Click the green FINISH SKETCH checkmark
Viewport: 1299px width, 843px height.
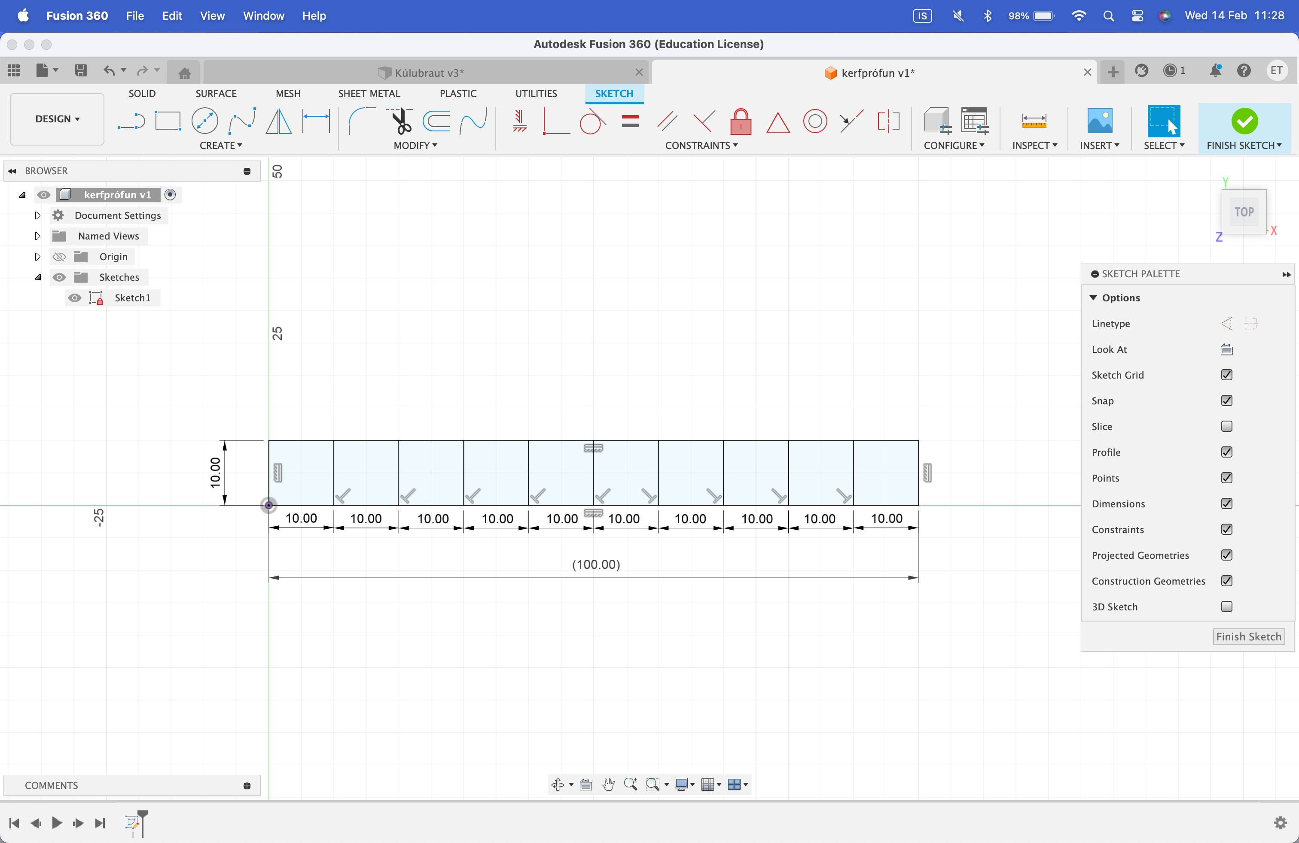pyautogui.click(x=1244, y=121)
